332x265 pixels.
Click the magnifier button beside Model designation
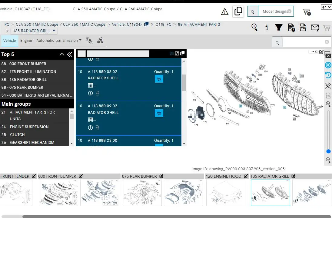pyautogui.click(x=253, y=12)
